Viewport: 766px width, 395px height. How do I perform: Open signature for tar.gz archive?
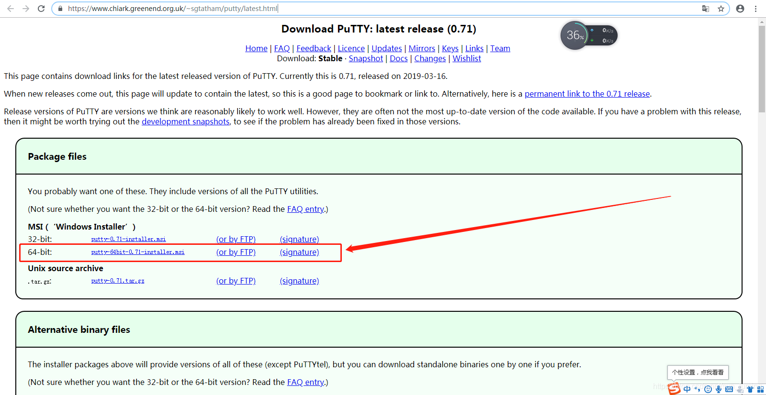click(x=299, y=281)
